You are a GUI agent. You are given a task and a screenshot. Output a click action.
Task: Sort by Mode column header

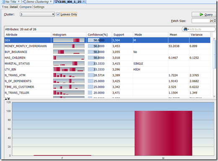click(151, 35)
